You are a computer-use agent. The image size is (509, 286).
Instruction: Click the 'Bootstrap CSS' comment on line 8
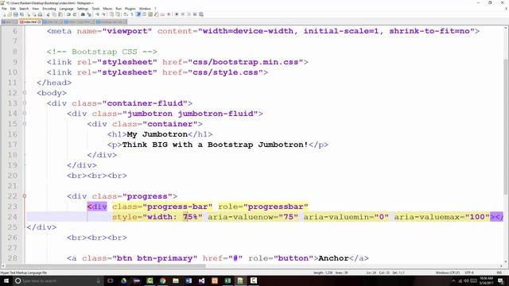click(102, 52)
